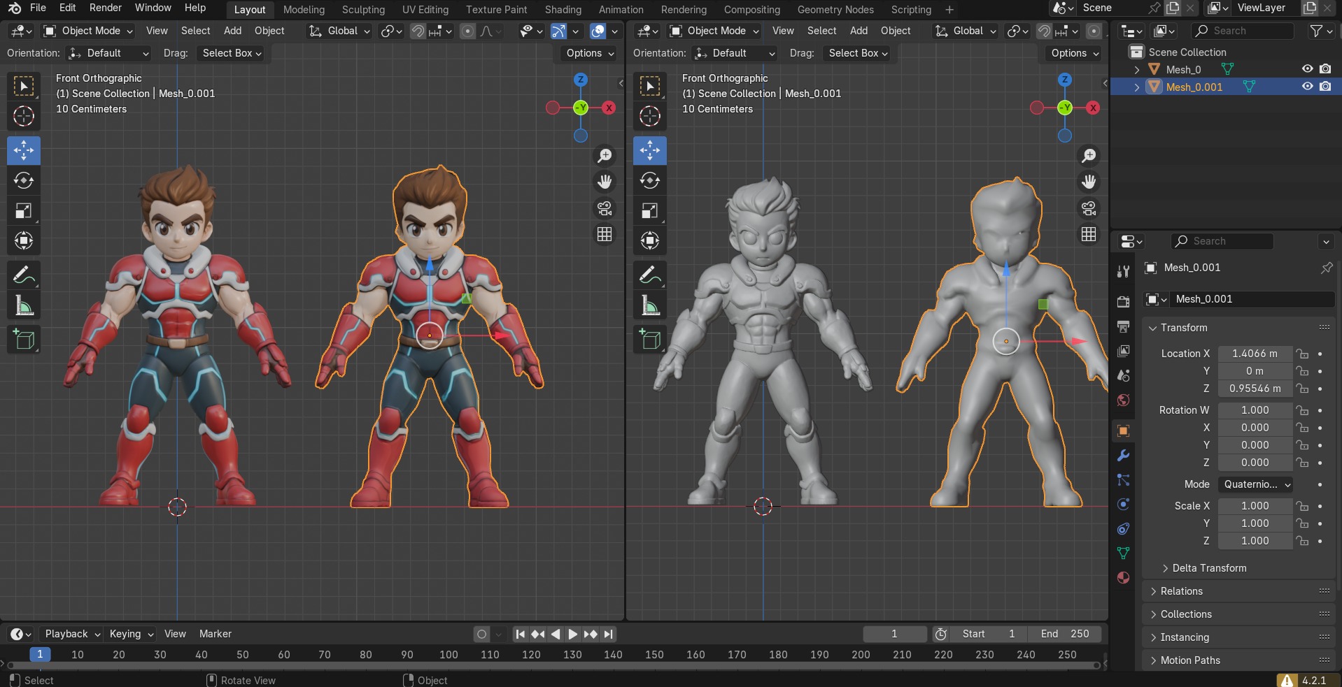This screenshot has height=687, width=1342.
Task: Activate the Annotate tool in left viewport
Action: coord(24,275)
